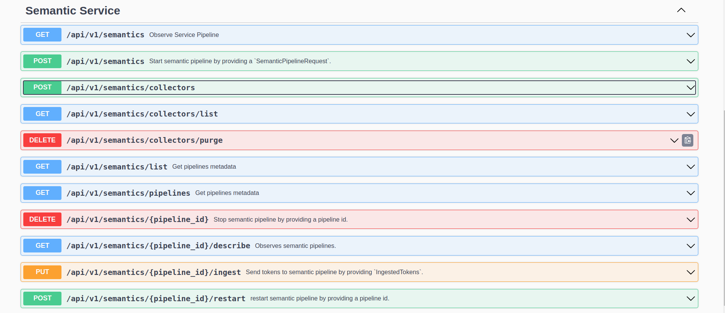The image size is (725, 313).
Task: Expand POST /api/v1/semantics start pipeline row
Action: (x=691, y=61)
